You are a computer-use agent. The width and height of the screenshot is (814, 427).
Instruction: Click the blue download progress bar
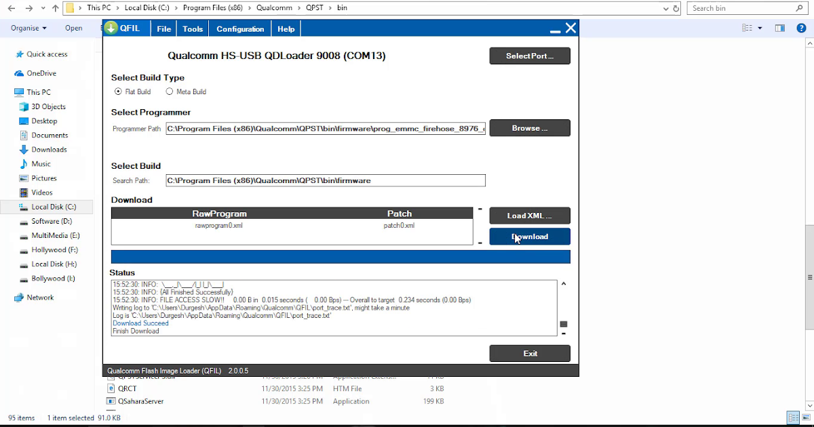(341, 257)
